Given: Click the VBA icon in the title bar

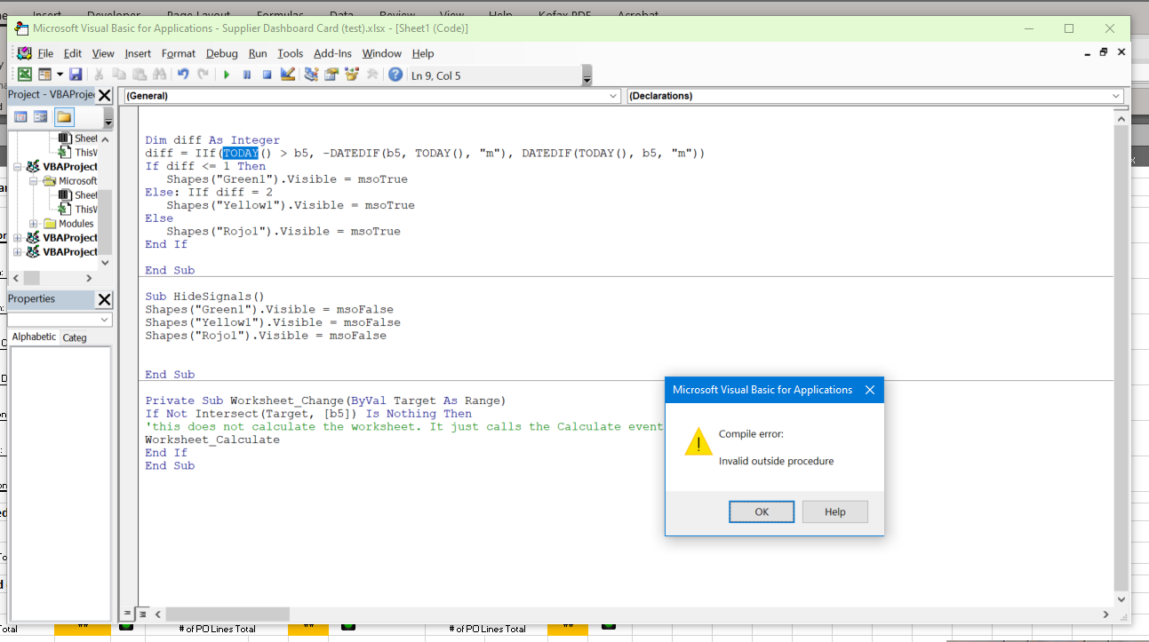Looking at the screenshot, I should (21, 28).
